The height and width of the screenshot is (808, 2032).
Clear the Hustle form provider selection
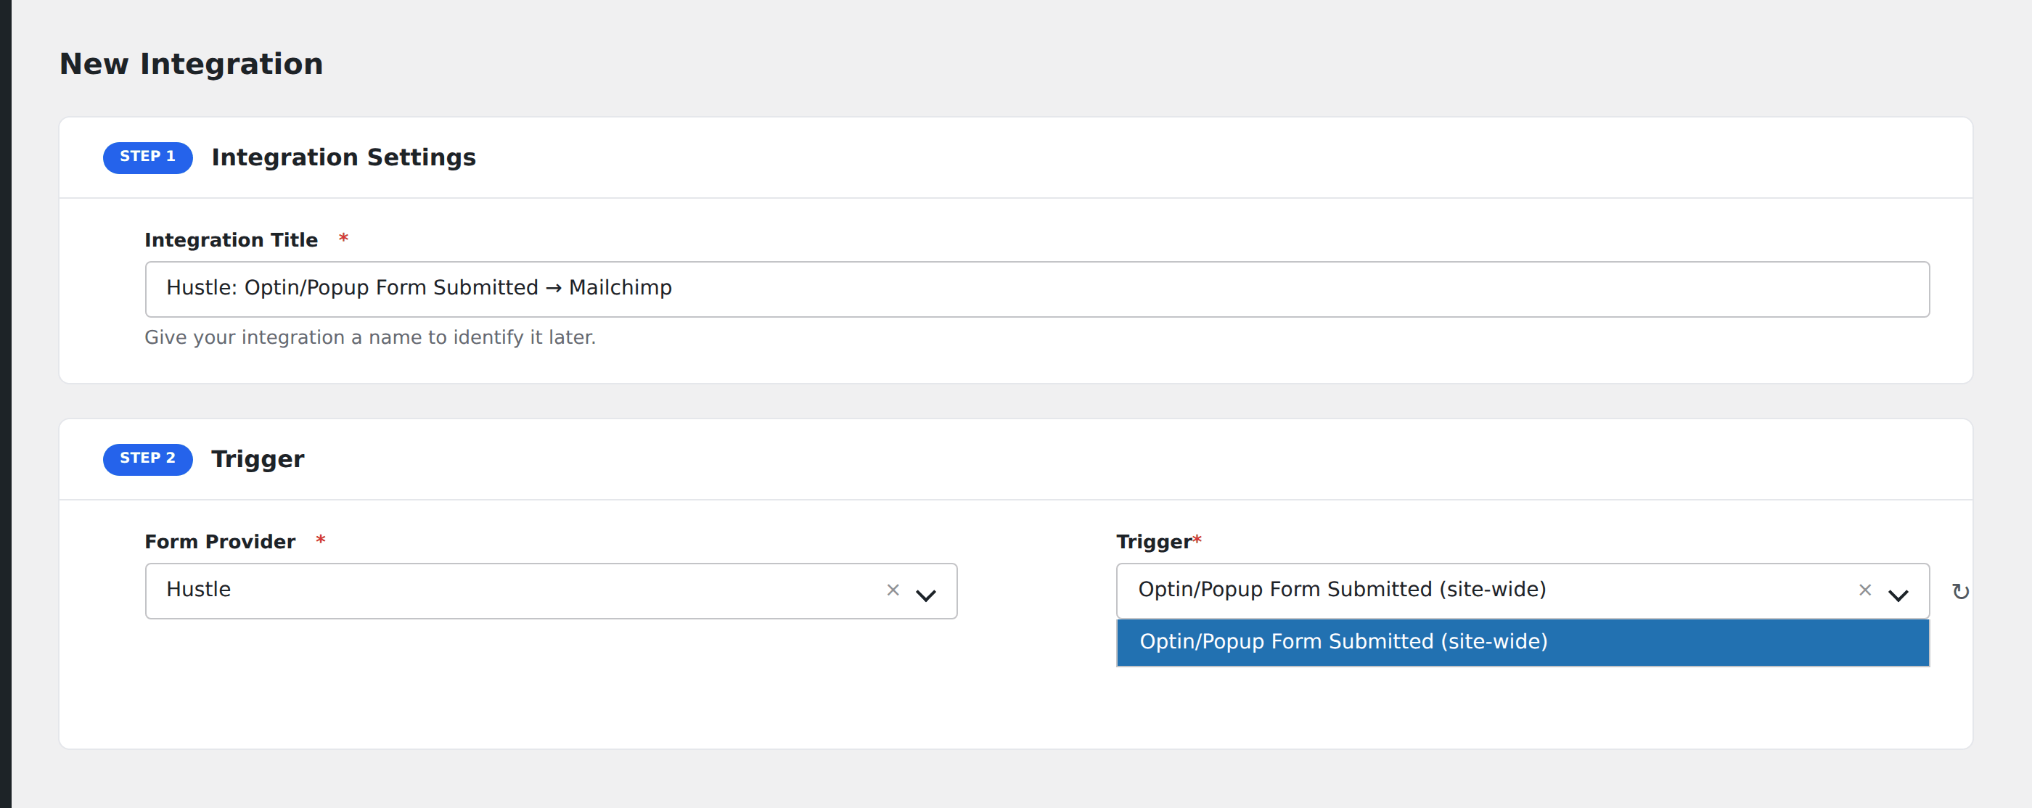coord(893,590)
